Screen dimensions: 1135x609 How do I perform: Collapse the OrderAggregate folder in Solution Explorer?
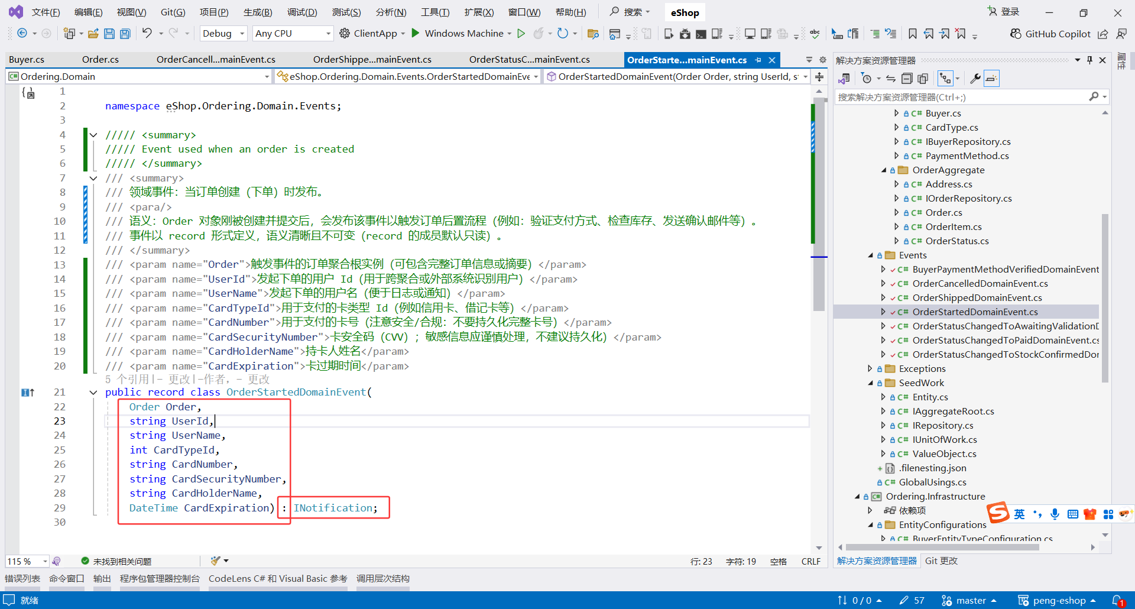coord(884,170)
